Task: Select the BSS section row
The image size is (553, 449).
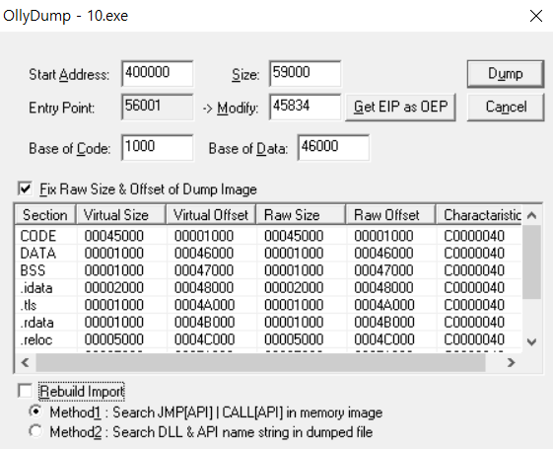Action: (268, 270)
